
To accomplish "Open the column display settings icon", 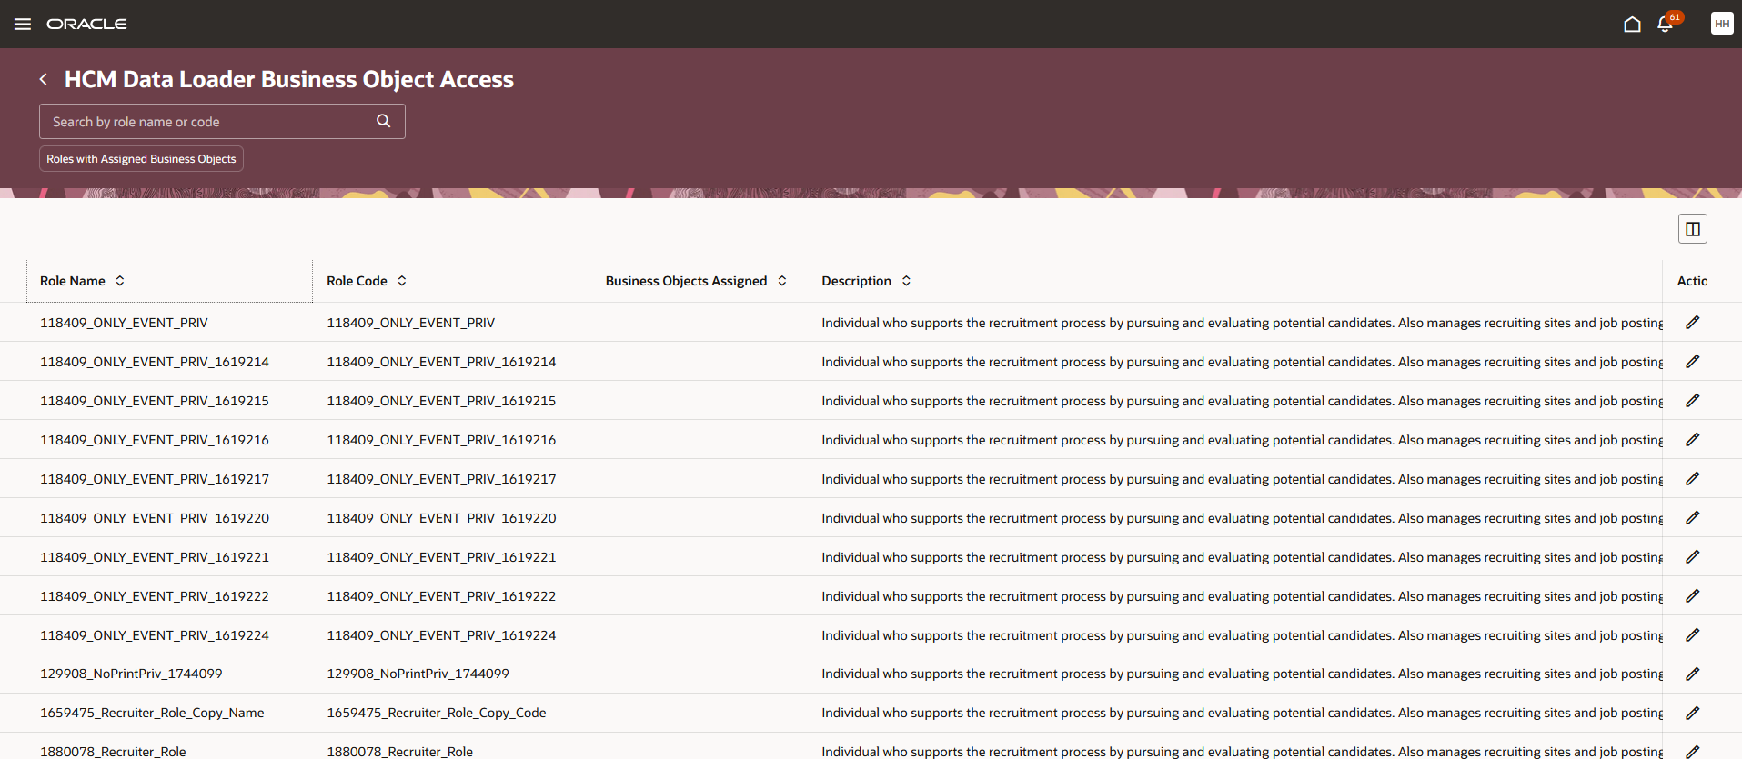I will click(x=1692, y=229).
